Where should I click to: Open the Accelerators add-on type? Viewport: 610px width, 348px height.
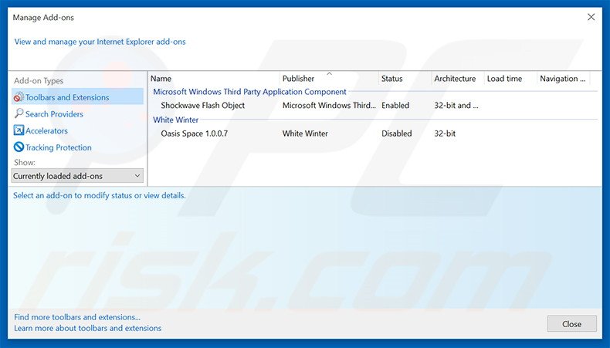tap(46, 130)
